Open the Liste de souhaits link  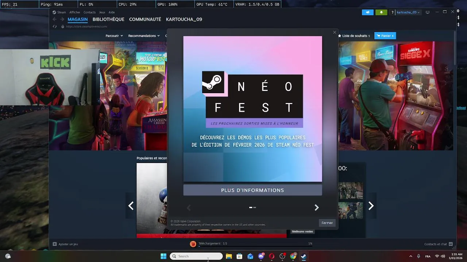[x=354, y=36]
